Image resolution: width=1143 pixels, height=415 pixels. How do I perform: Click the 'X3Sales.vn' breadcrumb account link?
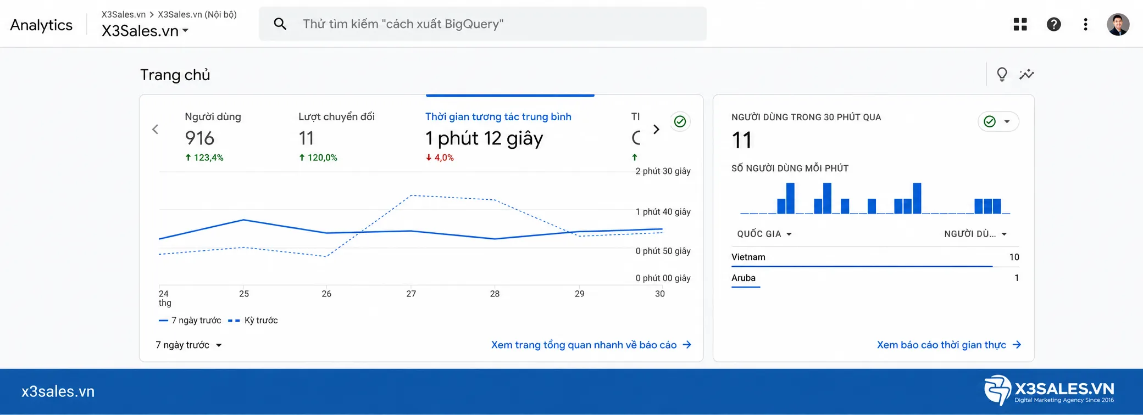[x=124, y=14]
